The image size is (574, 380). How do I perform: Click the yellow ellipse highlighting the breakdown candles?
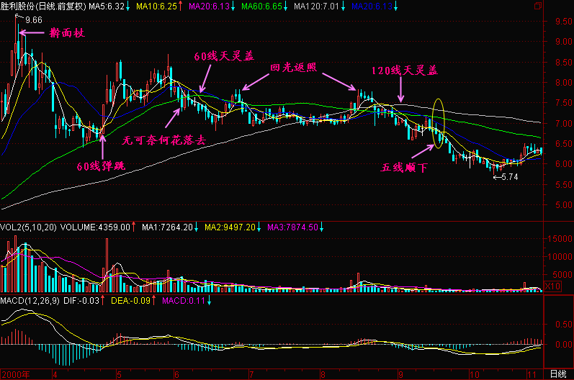point(438,123)
